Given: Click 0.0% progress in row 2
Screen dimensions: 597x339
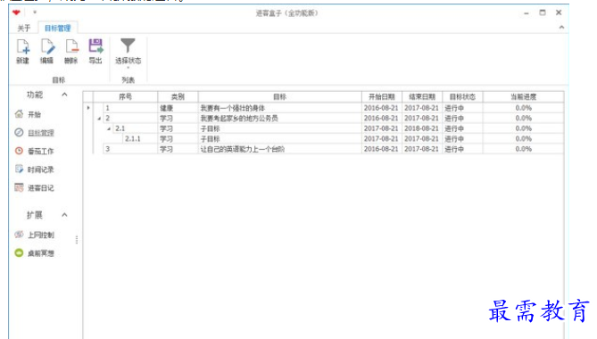Looking at the screenshot, I should [524, 119].
